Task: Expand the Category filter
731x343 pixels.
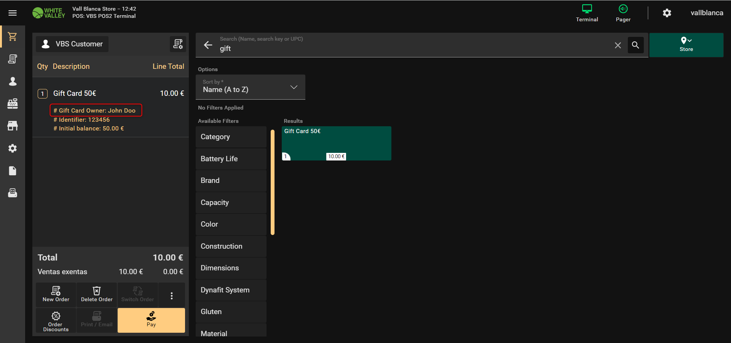Action: point(231,137)
